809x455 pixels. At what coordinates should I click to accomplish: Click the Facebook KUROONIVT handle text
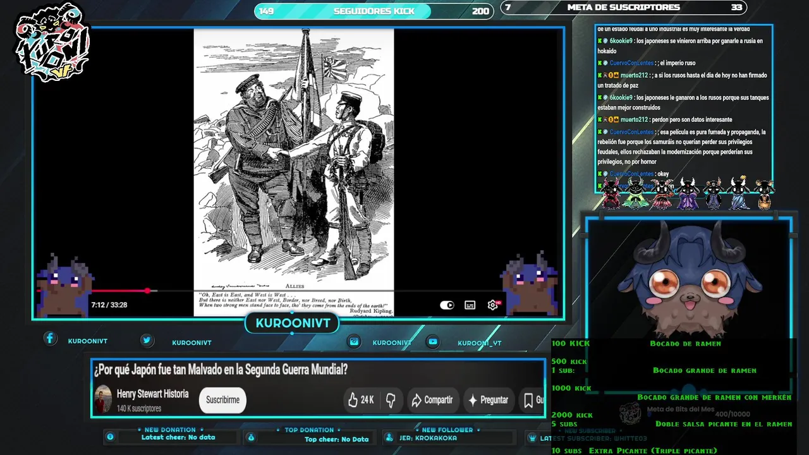point(87,341)
